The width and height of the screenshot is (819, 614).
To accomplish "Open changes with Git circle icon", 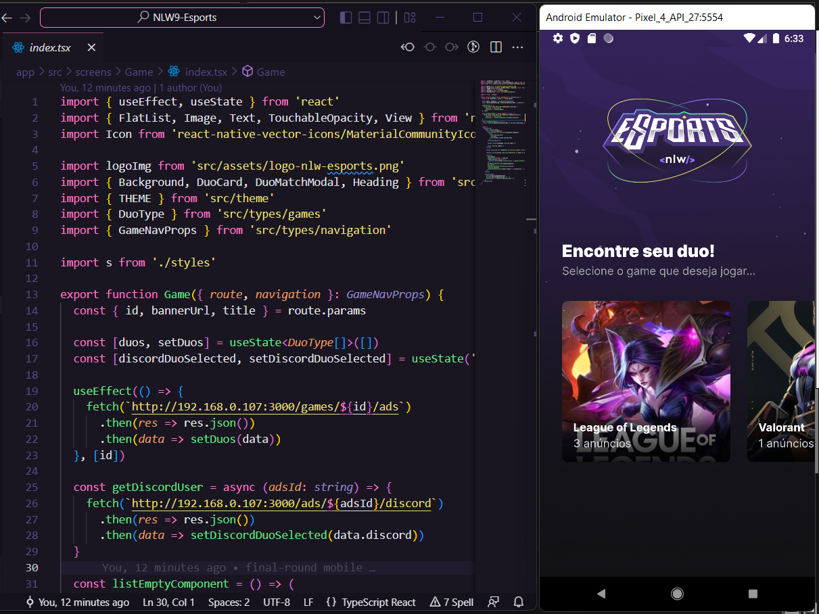I will (474, 47).
